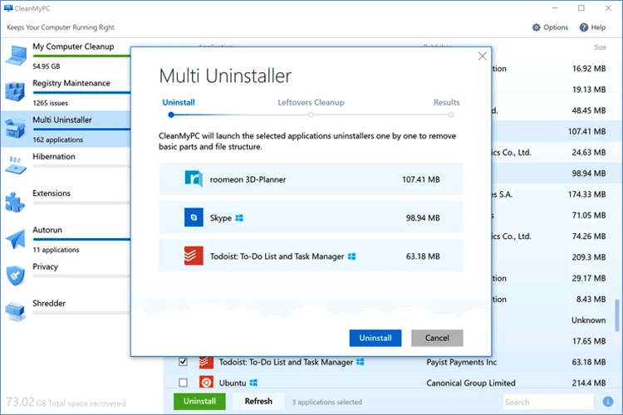Click the Uninstall step progress dot
This screenshot has width=623, height=415.
[x=171, y=115]
